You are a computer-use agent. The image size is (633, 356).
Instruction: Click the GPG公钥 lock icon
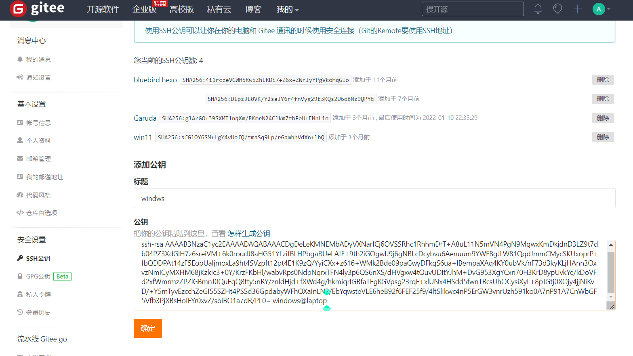(x=19, y=276)
